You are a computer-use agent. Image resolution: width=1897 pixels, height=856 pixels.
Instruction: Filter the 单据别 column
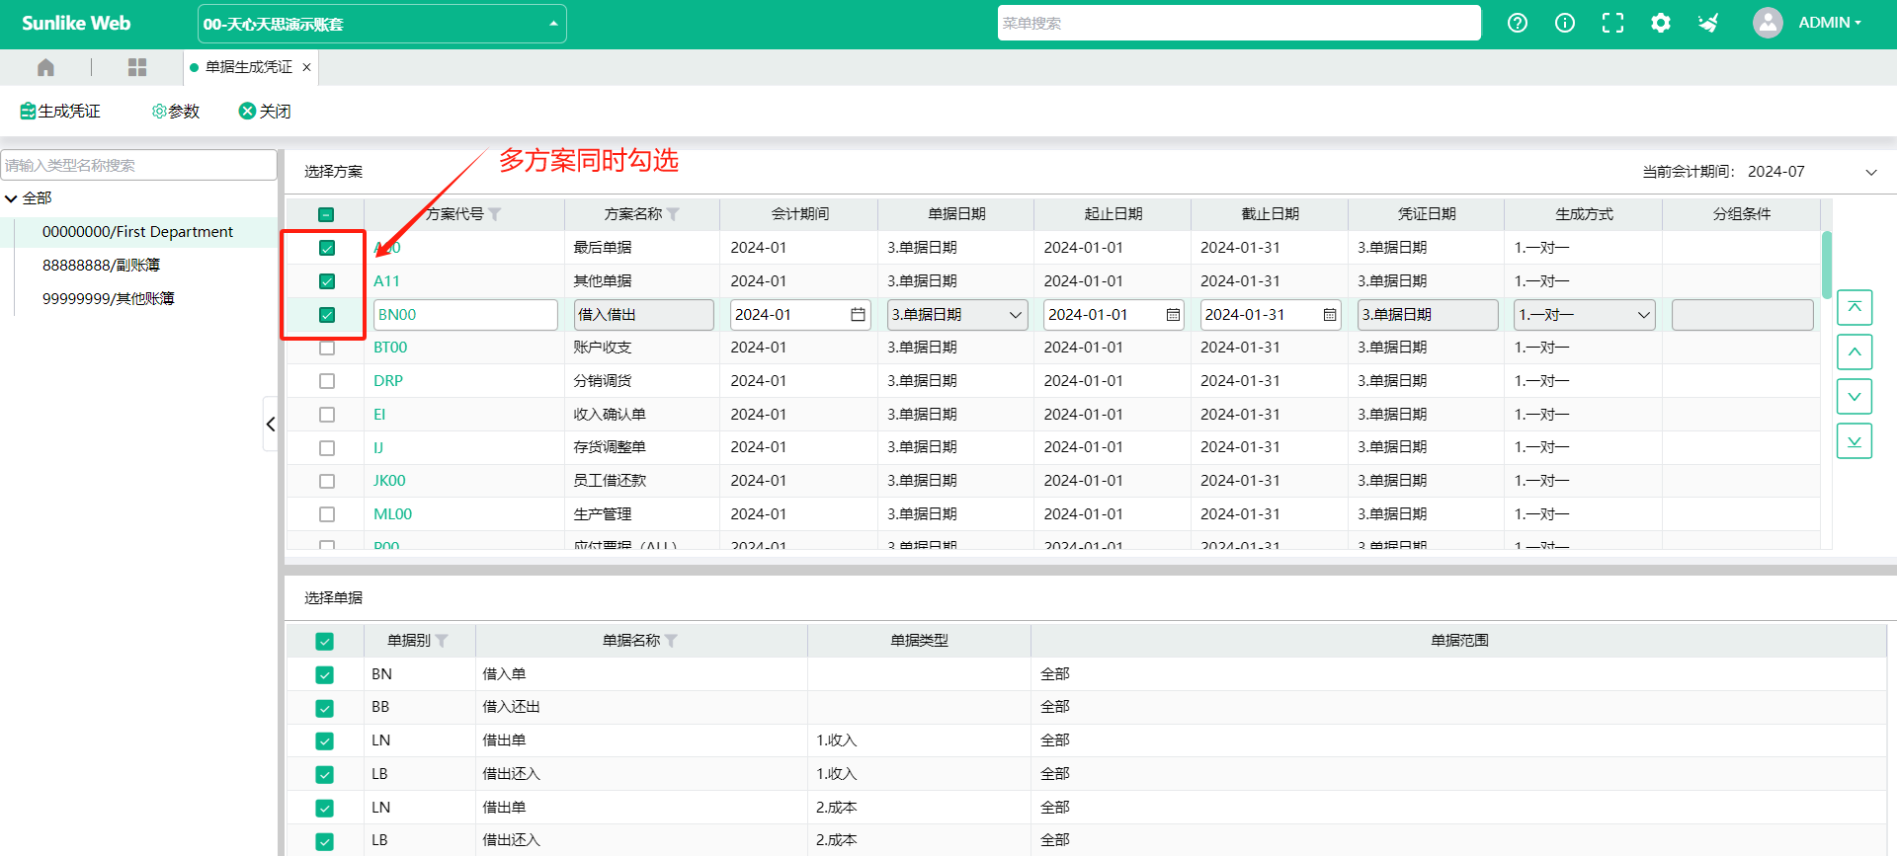coord(442,641)
